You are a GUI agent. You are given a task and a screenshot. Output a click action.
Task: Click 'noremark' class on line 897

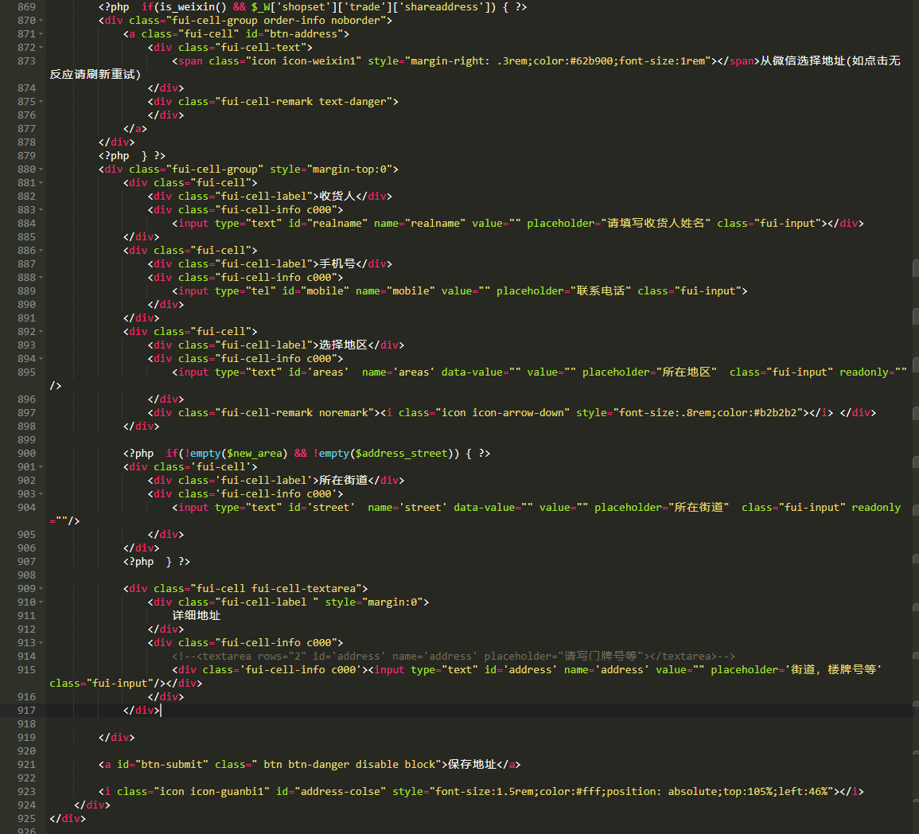(x=343, y=412)
